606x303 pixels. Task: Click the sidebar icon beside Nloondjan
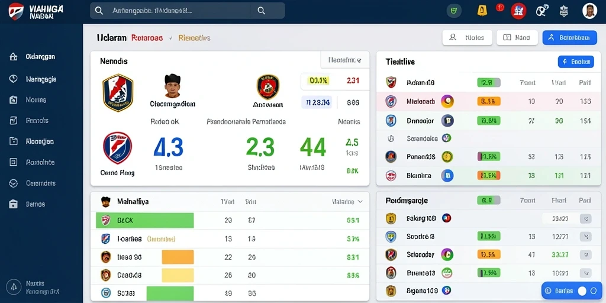[13, 141]
